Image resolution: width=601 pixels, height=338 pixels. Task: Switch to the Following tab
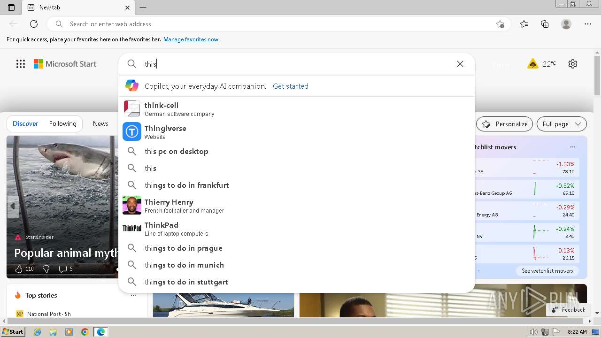[x=62, y=123]
